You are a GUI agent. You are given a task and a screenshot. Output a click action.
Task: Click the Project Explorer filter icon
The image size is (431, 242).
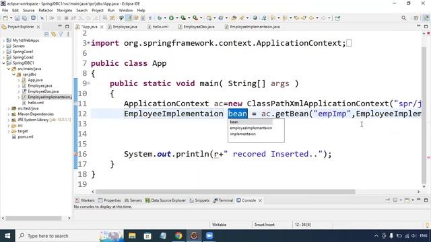pos(61,34)
